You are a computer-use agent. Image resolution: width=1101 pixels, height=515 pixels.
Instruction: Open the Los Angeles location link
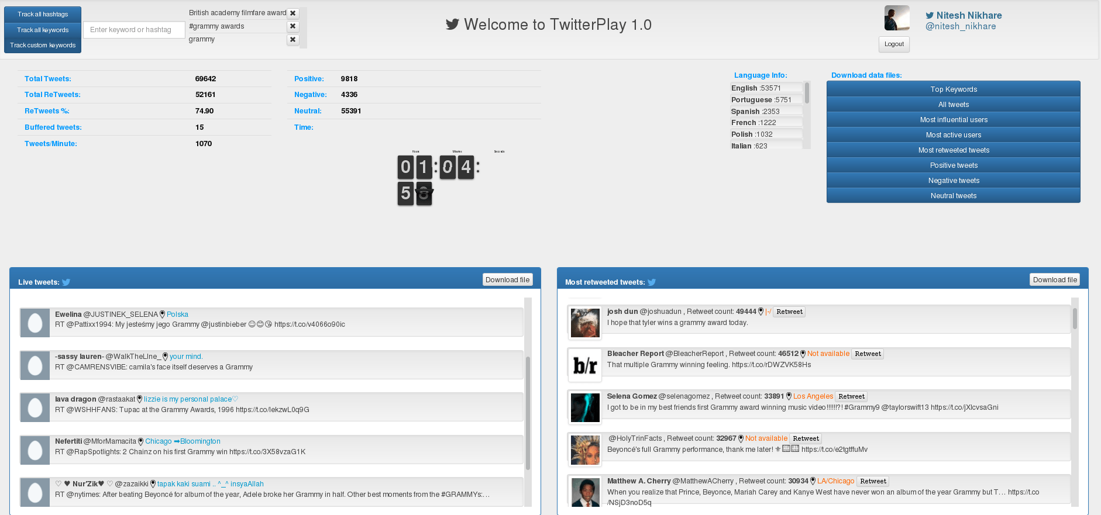[x=813, y=396]
